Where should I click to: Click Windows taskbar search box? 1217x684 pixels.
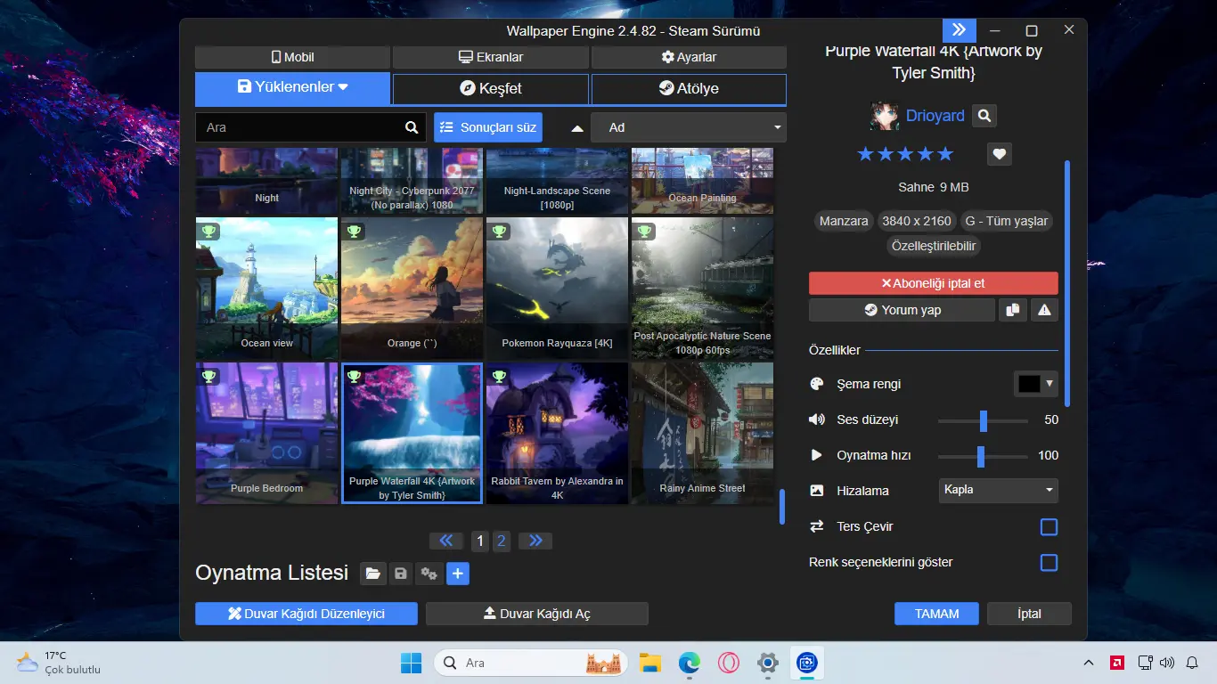pyautogui.click(x=531, y=663)
